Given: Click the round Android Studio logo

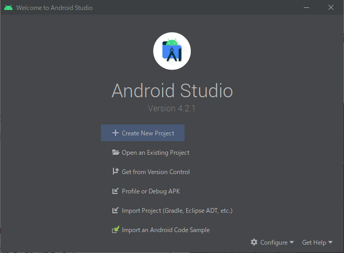Looking at the screenshot, I should (x=172, y=51).
